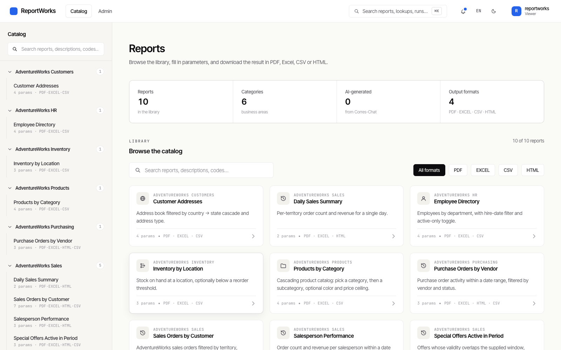Screen dimensions: 561x350
Task: Open the Customer Addresses card title
Action: (178, 202)
